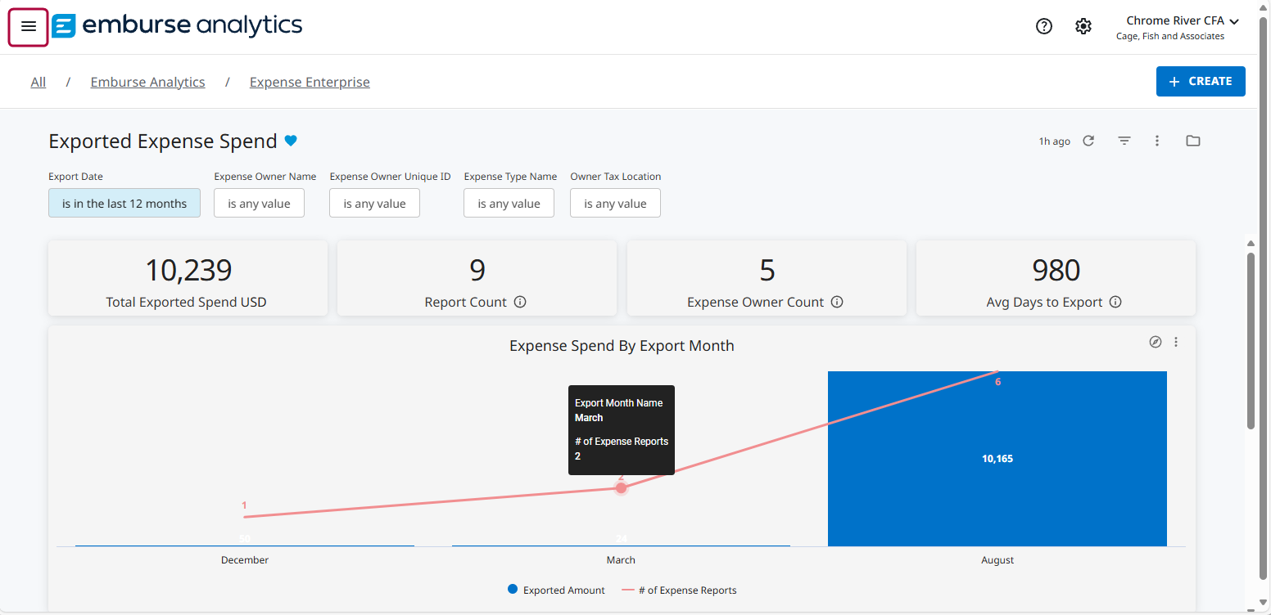Open the hamburger navigation menu
Screen dimensions: 1271x615
[x=28, y=27]
